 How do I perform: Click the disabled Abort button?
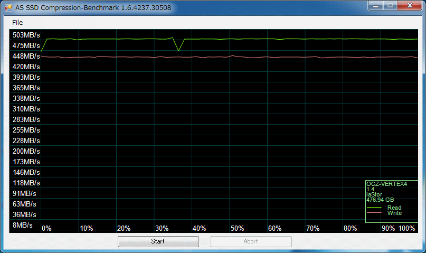click(251, 241)
